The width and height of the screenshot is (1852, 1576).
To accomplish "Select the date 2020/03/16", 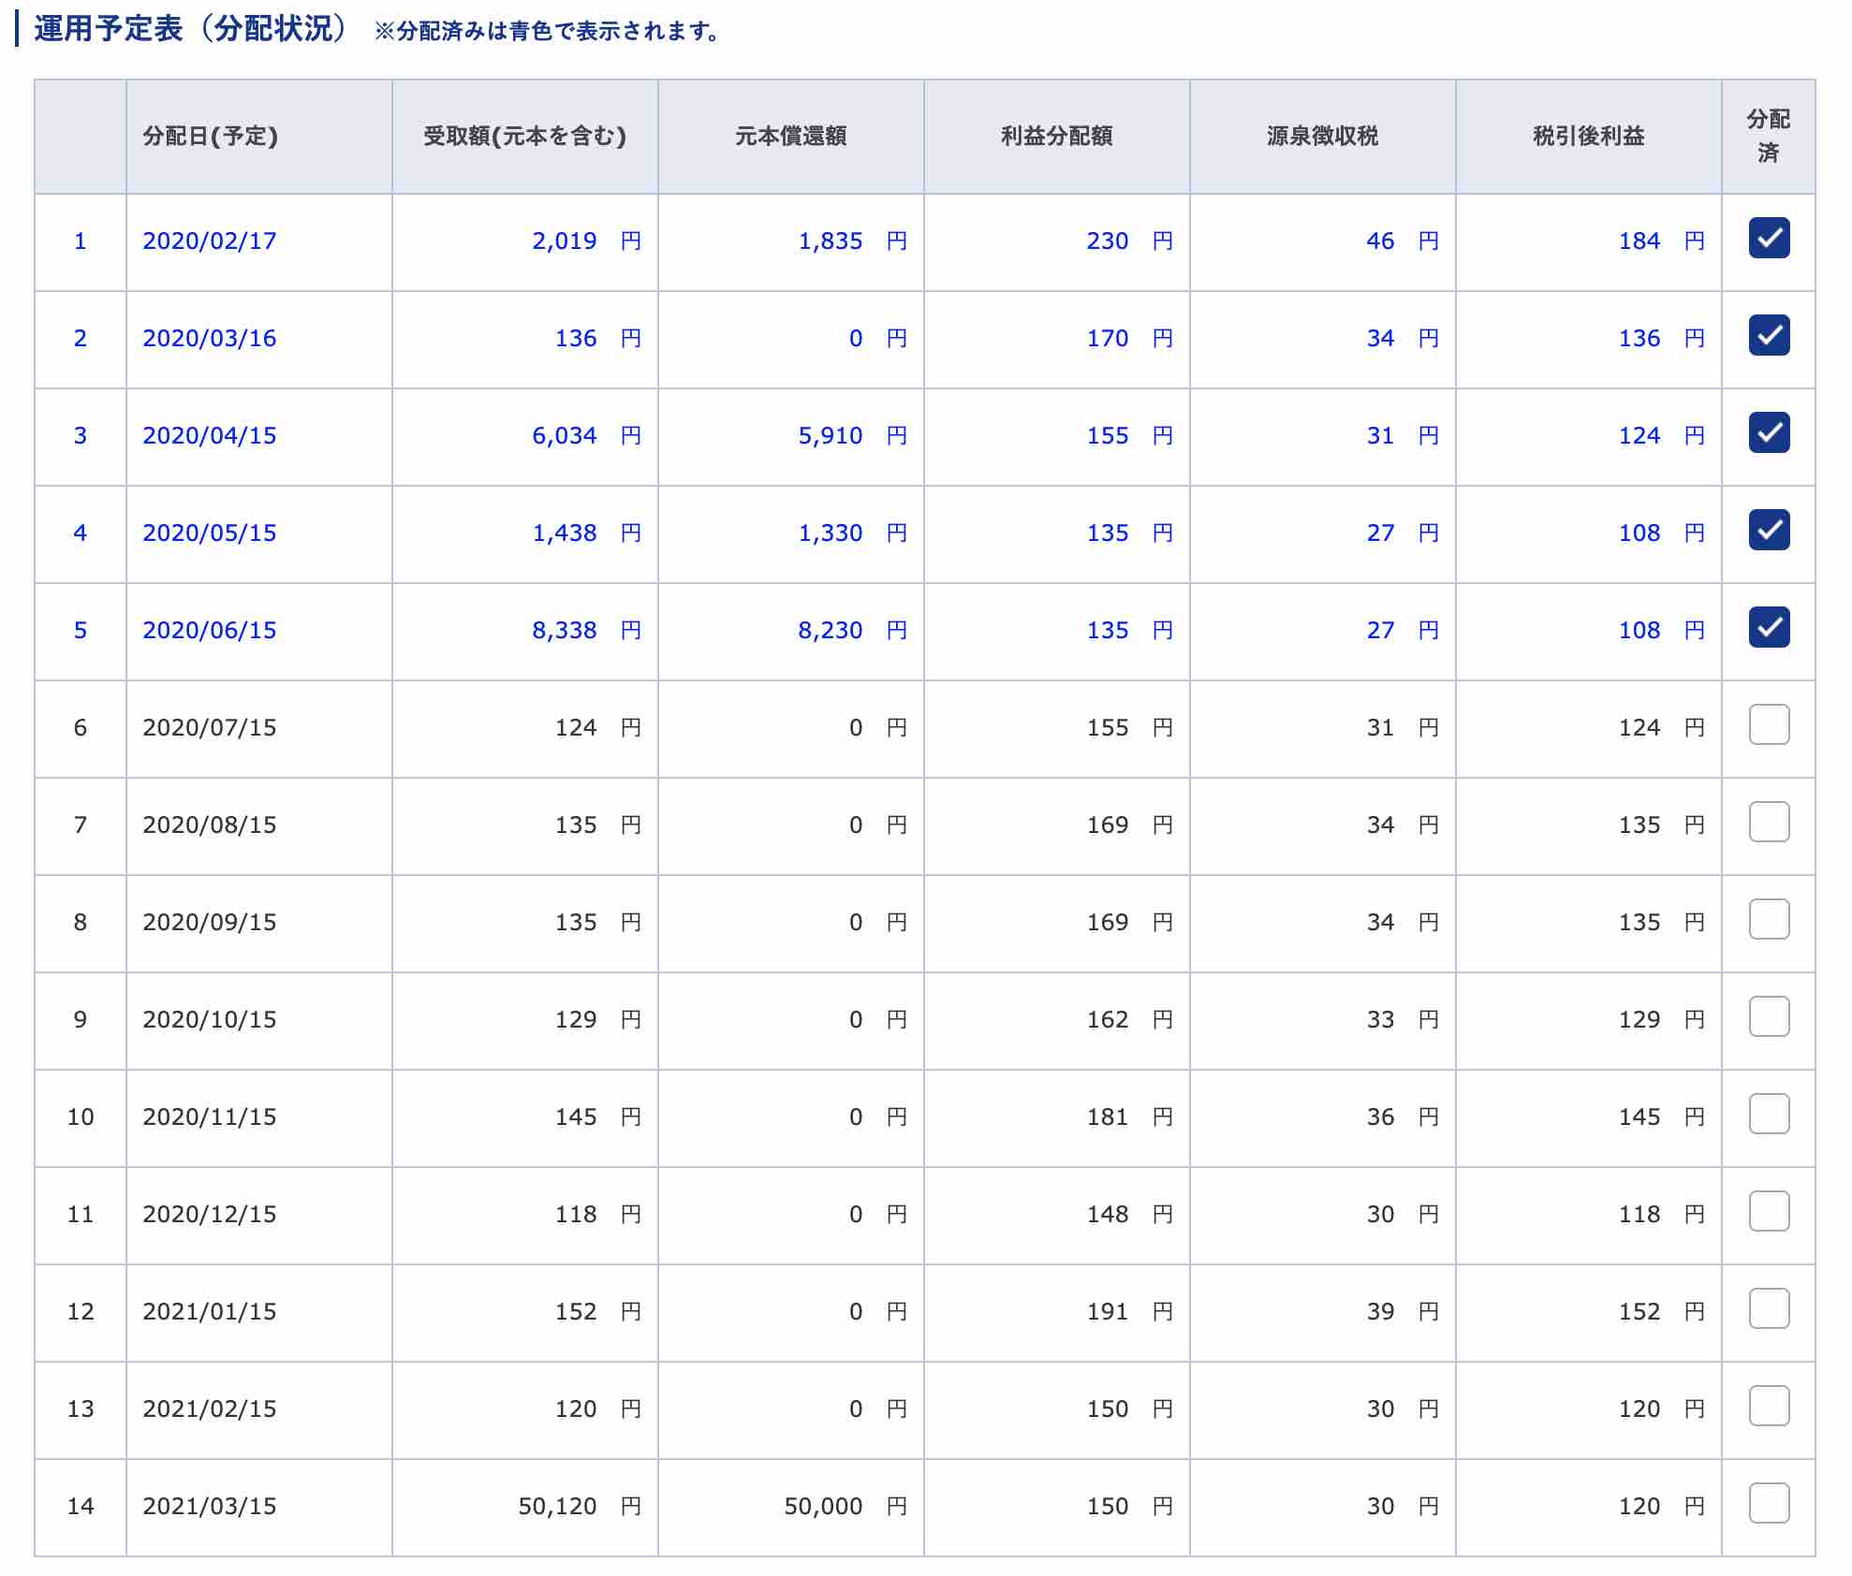I will [210, 339].
